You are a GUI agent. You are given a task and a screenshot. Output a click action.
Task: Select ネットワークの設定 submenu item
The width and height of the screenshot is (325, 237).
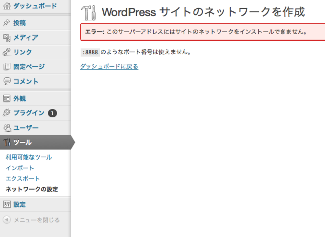pyautogui.click(x=31, y=189)
